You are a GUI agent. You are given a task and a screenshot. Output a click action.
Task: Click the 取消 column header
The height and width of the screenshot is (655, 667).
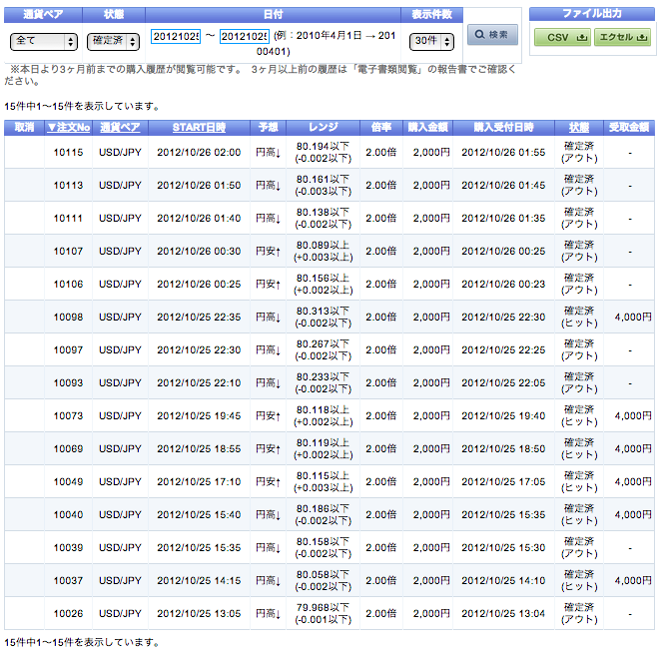coord(24,128)
